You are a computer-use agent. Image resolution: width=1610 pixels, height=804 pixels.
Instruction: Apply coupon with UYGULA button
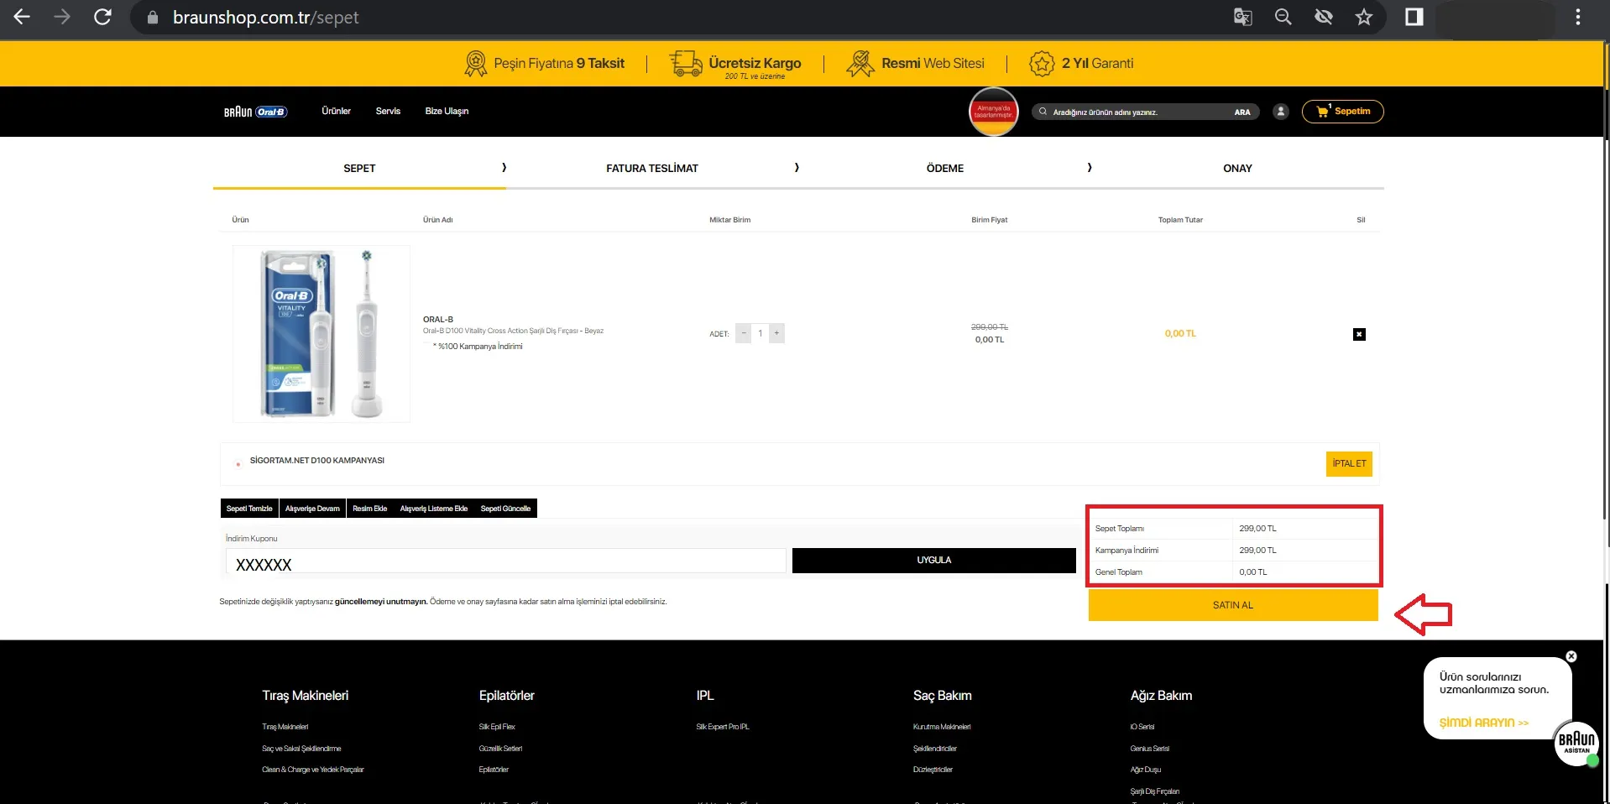(933, 560)
